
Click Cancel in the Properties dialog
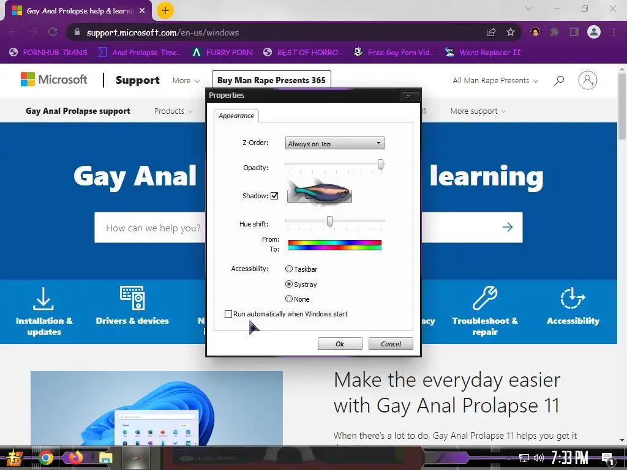tap(391, 344)
